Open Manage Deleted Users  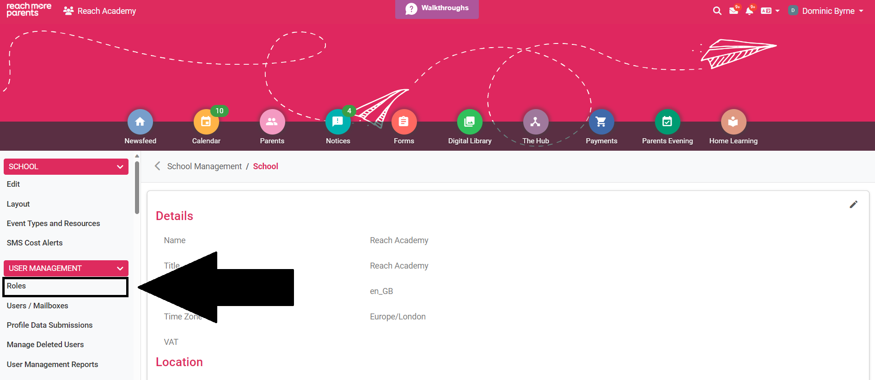[x=45, y=344]
